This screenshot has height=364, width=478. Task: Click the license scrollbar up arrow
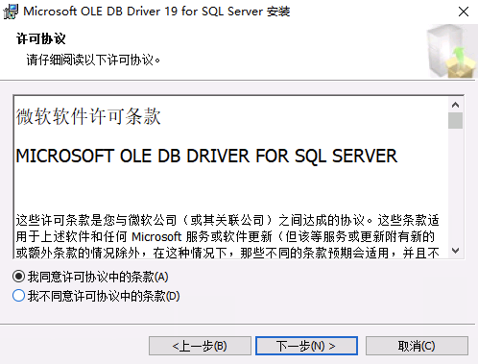pos(455,105)
